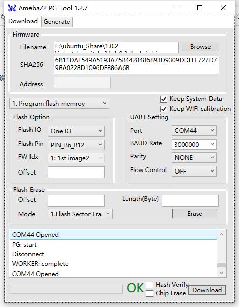Click the Address field
Screen dimensions: 239x307
point(82,82)
